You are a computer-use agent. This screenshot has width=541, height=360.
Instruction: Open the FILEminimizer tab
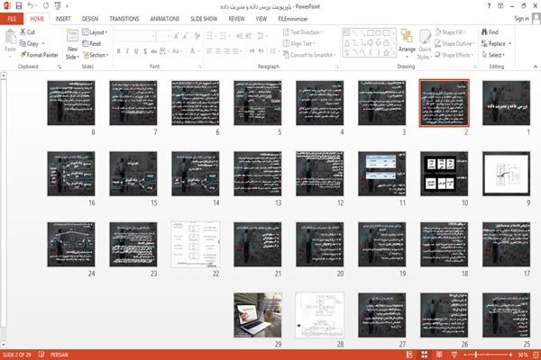(x=292, y=19)
